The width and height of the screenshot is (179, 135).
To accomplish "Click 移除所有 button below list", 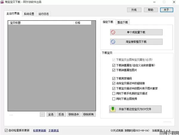I will click(89, 114).
